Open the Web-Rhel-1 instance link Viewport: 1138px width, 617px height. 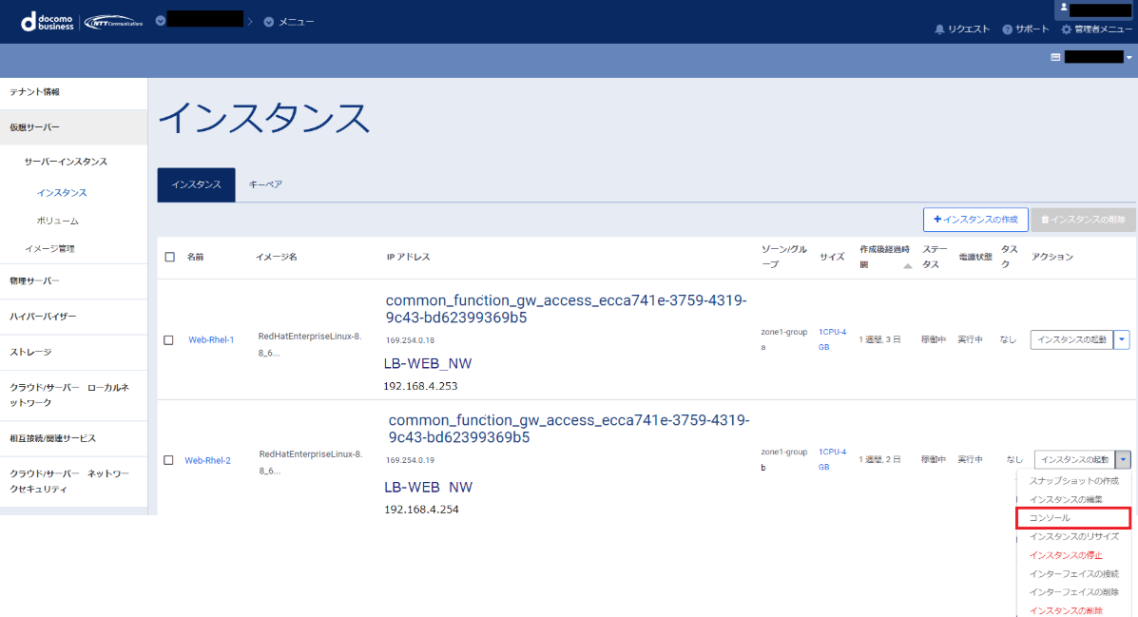(x=211, y=339)
